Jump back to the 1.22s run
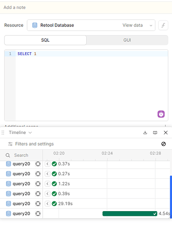The image size is (172, 231). click(x=47, y=184)
